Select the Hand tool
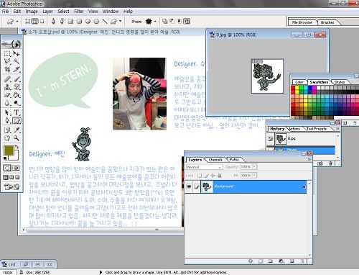Viewport: 359px width, 275px height. pos(7,138)
